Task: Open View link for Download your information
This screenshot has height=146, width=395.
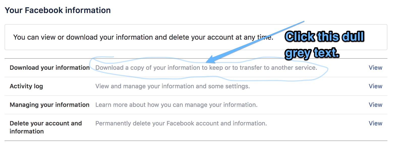Action: click(x=375, y=68)
